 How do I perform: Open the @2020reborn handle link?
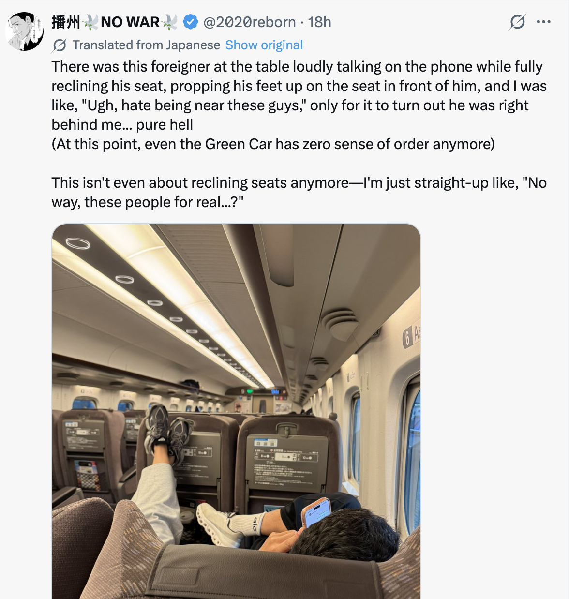tap(249, 22)
